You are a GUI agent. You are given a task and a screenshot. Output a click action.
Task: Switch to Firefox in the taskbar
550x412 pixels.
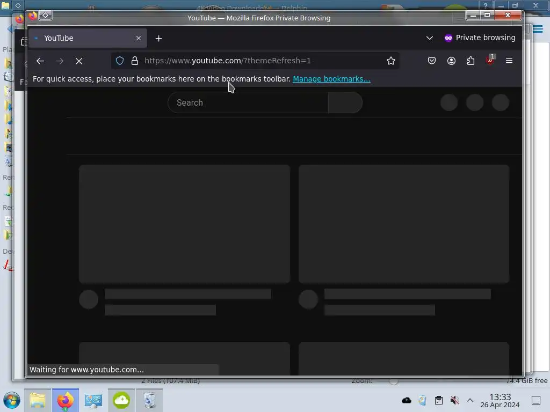click(66, 400)
